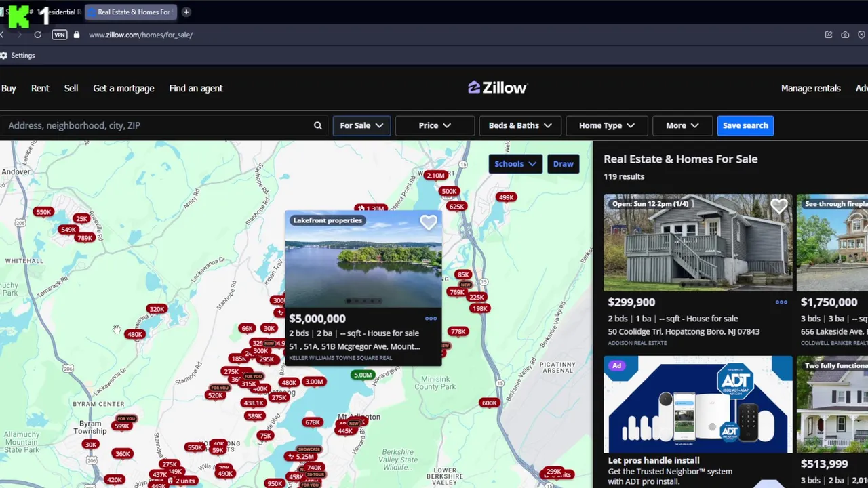Open the For Sale dropdown filter
868x488 pixels.
click(x=361, y=125)
